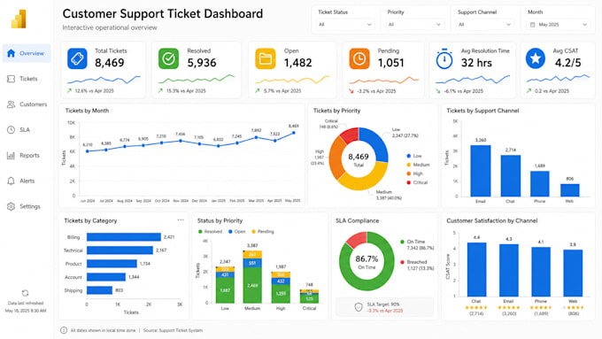
Task: Click the Tickets icon in sidebar
Action: [11, 79]
